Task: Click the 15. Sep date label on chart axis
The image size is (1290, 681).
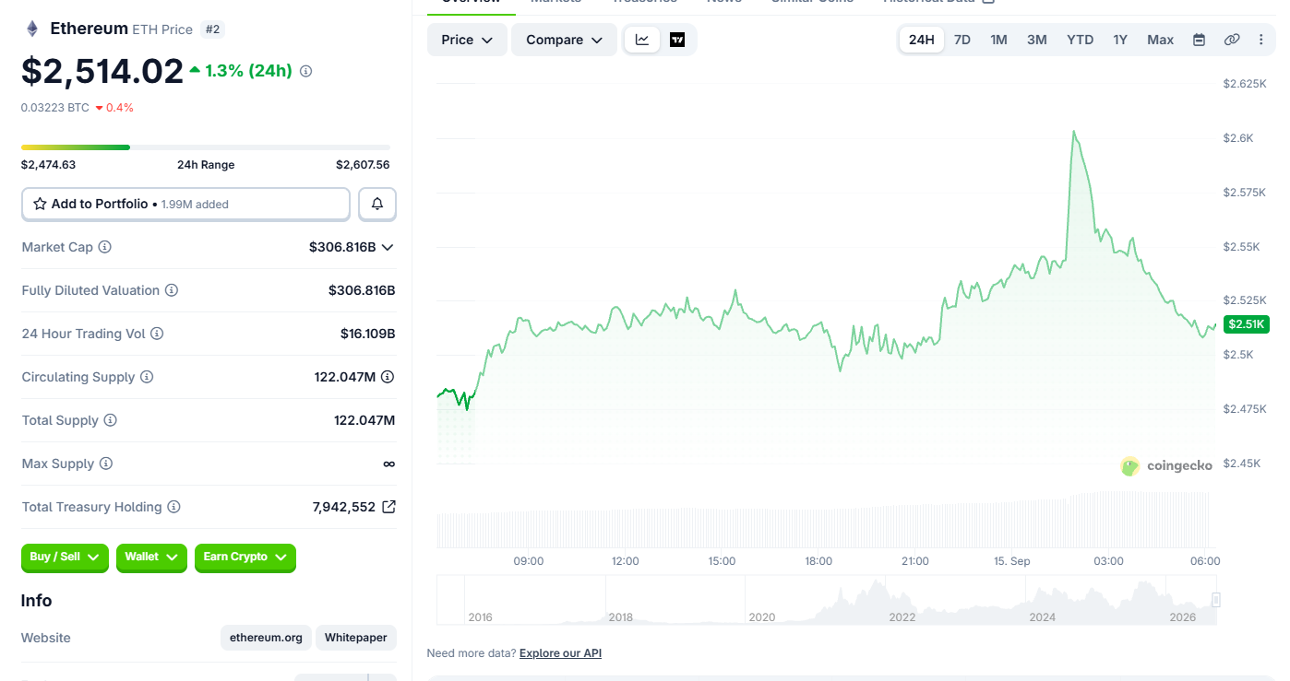Action: coord(1012,561)
